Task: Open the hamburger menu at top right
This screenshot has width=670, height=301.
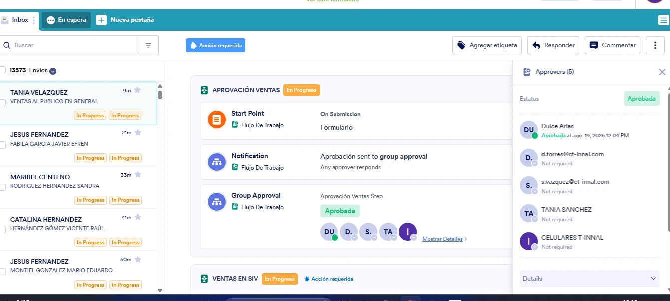Action: (663, 20)
